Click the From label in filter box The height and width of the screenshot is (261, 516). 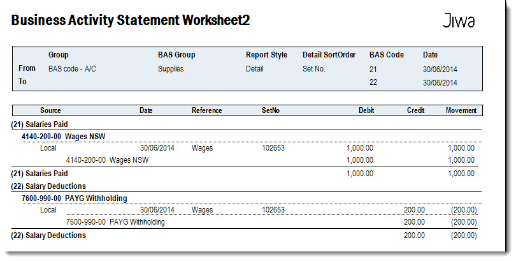click(x=27, y=68)
